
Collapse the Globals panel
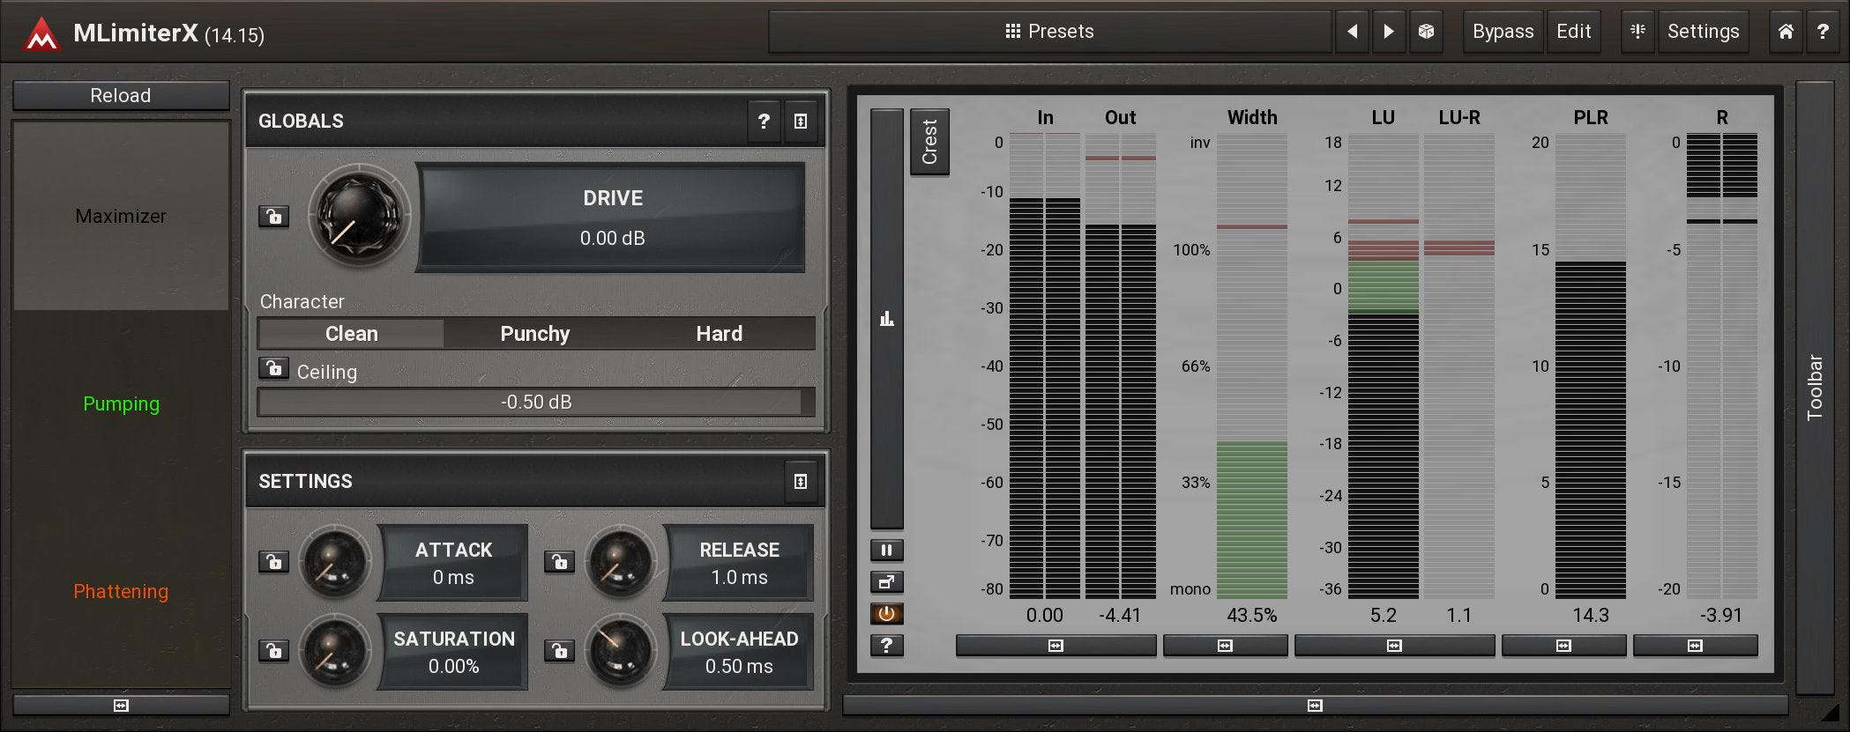(801, 122)
